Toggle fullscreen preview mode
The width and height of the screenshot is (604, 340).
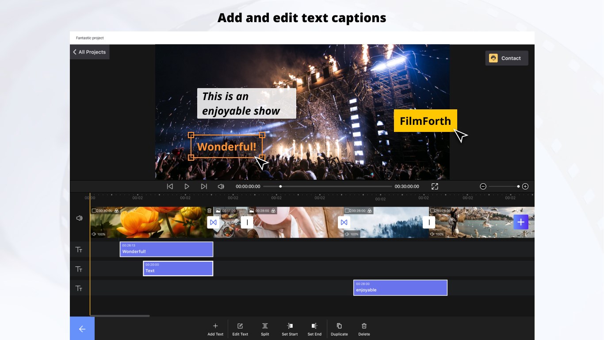point(435,186)
